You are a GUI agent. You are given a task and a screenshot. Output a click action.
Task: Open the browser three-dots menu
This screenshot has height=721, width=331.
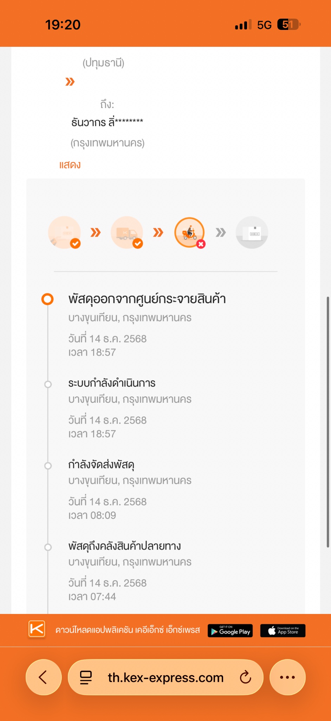click(x=287, y=677)
